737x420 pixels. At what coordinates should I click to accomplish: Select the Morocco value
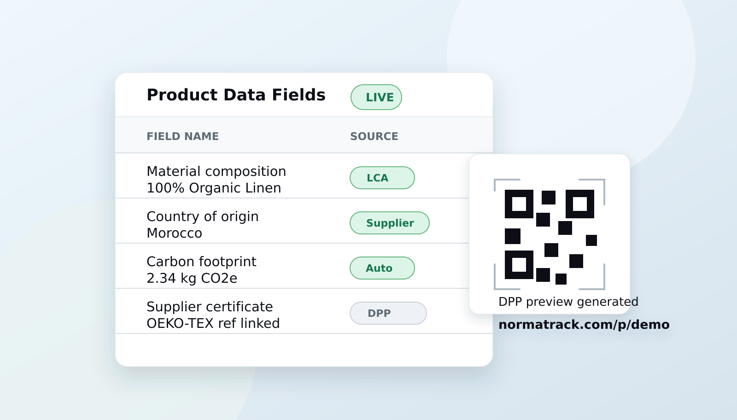174,233
